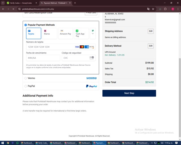The height and width of the screenshot is (145, 181).
Task: Close the Payment Method tab
Action: [70, 3]
